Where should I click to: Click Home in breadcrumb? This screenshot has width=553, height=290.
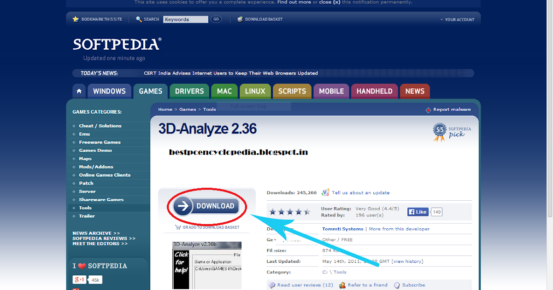[165, 110]
